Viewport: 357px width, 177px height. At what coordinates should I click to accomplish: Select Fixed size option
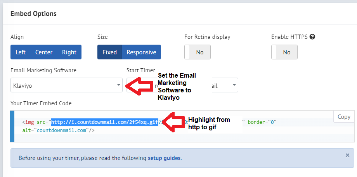pos(109,52)
